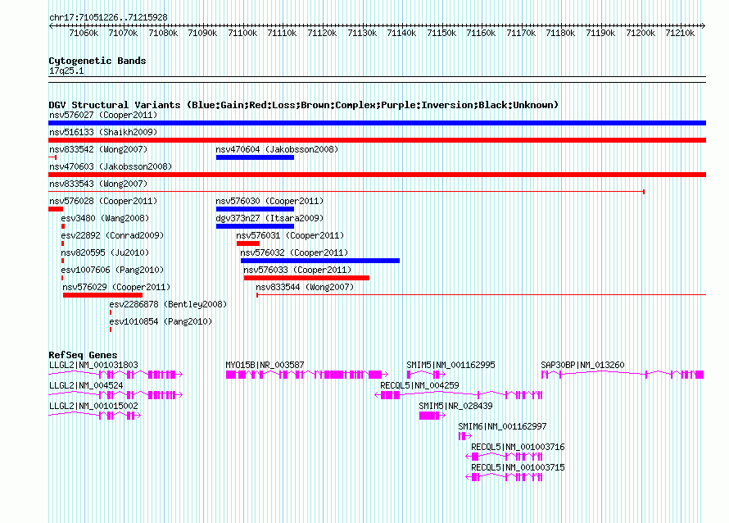Select nsv576029 (Cooper2011) variant label
The height and width of the screenshot is (523, 729).
coord(116,287)
